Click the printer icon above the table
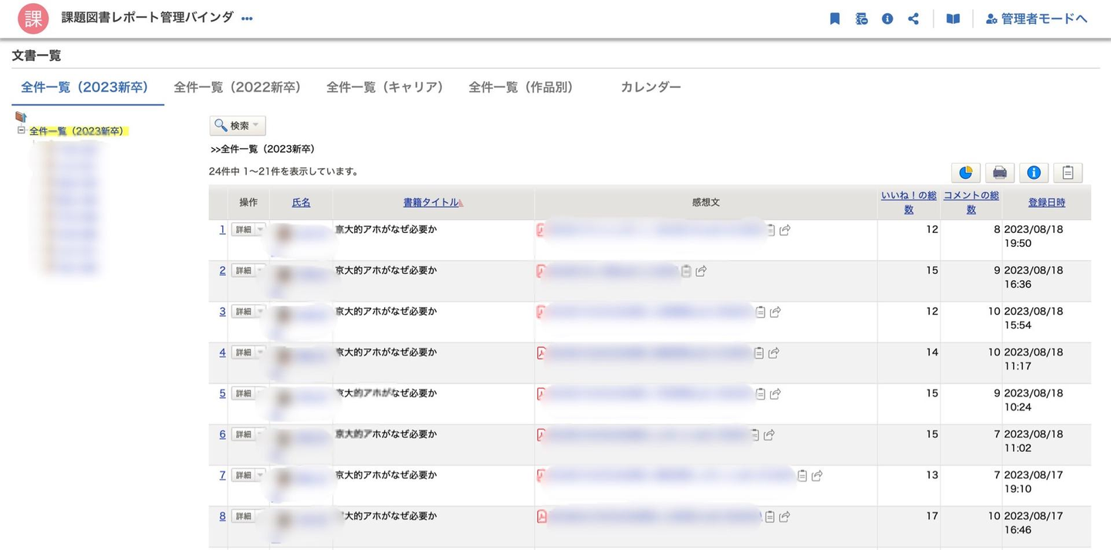Viewport: 1111px width, 550px height. pyautogui.click(x=999, y=173)
